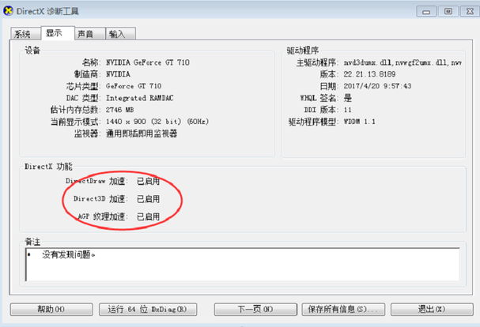Go to the 输入 tab

point(121,34)
